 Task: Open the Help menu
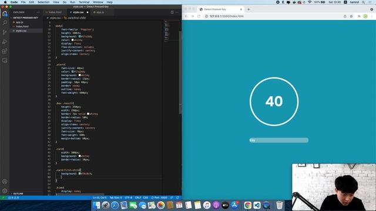(110, 2)
